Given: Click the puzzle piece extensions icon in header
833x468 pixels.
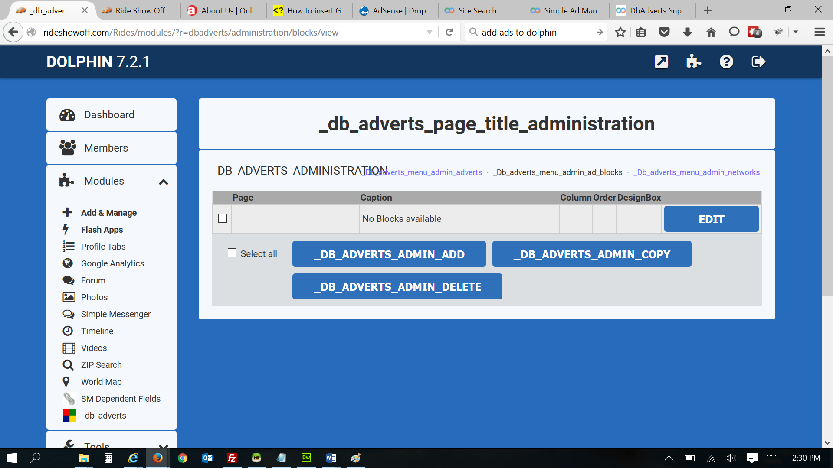Looking at the screenshot, I should [x=693, y=62].
